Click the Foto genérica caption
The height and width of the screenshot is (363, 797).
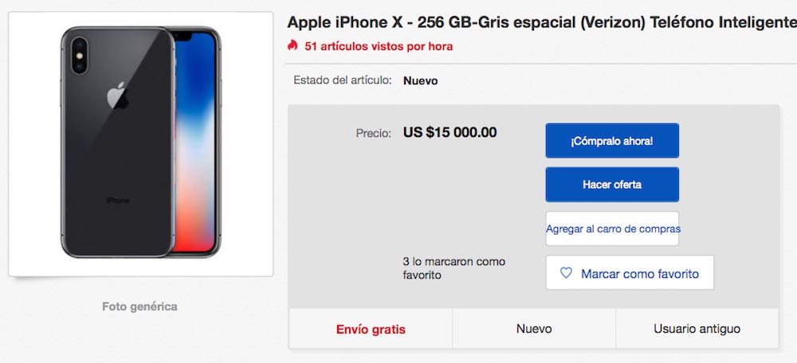coord(139,306)
